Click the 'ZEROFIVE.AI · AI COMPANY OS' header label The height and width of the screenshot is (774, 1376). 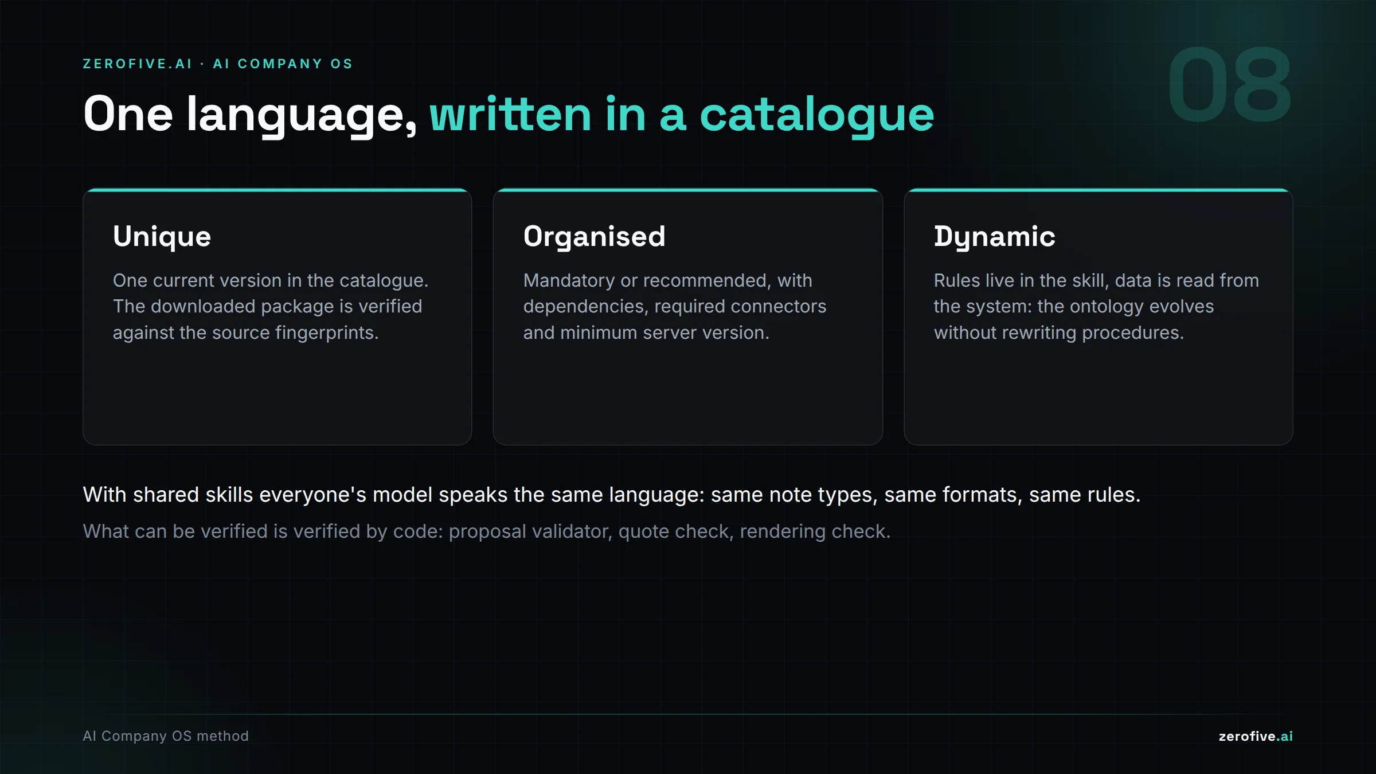[x=218, y=64]
